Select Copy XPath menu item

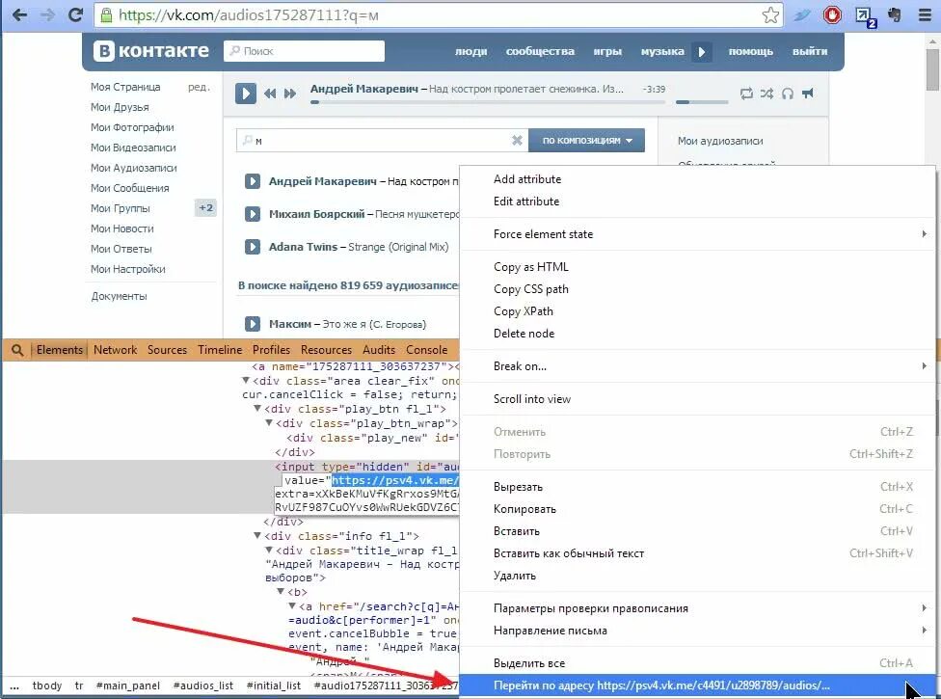coord(697,311)
